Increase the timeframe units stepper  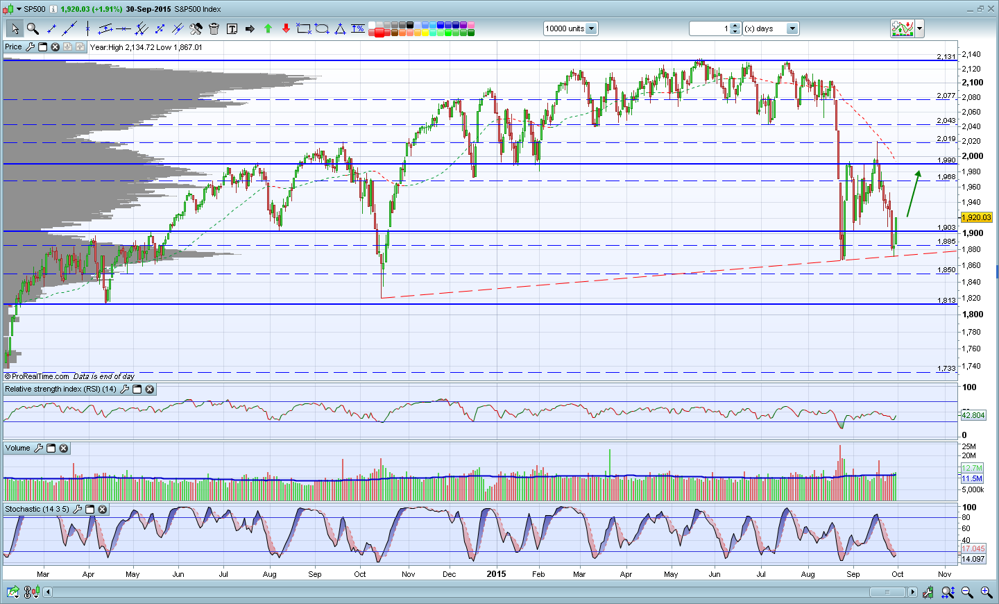[x=735, y=26]
